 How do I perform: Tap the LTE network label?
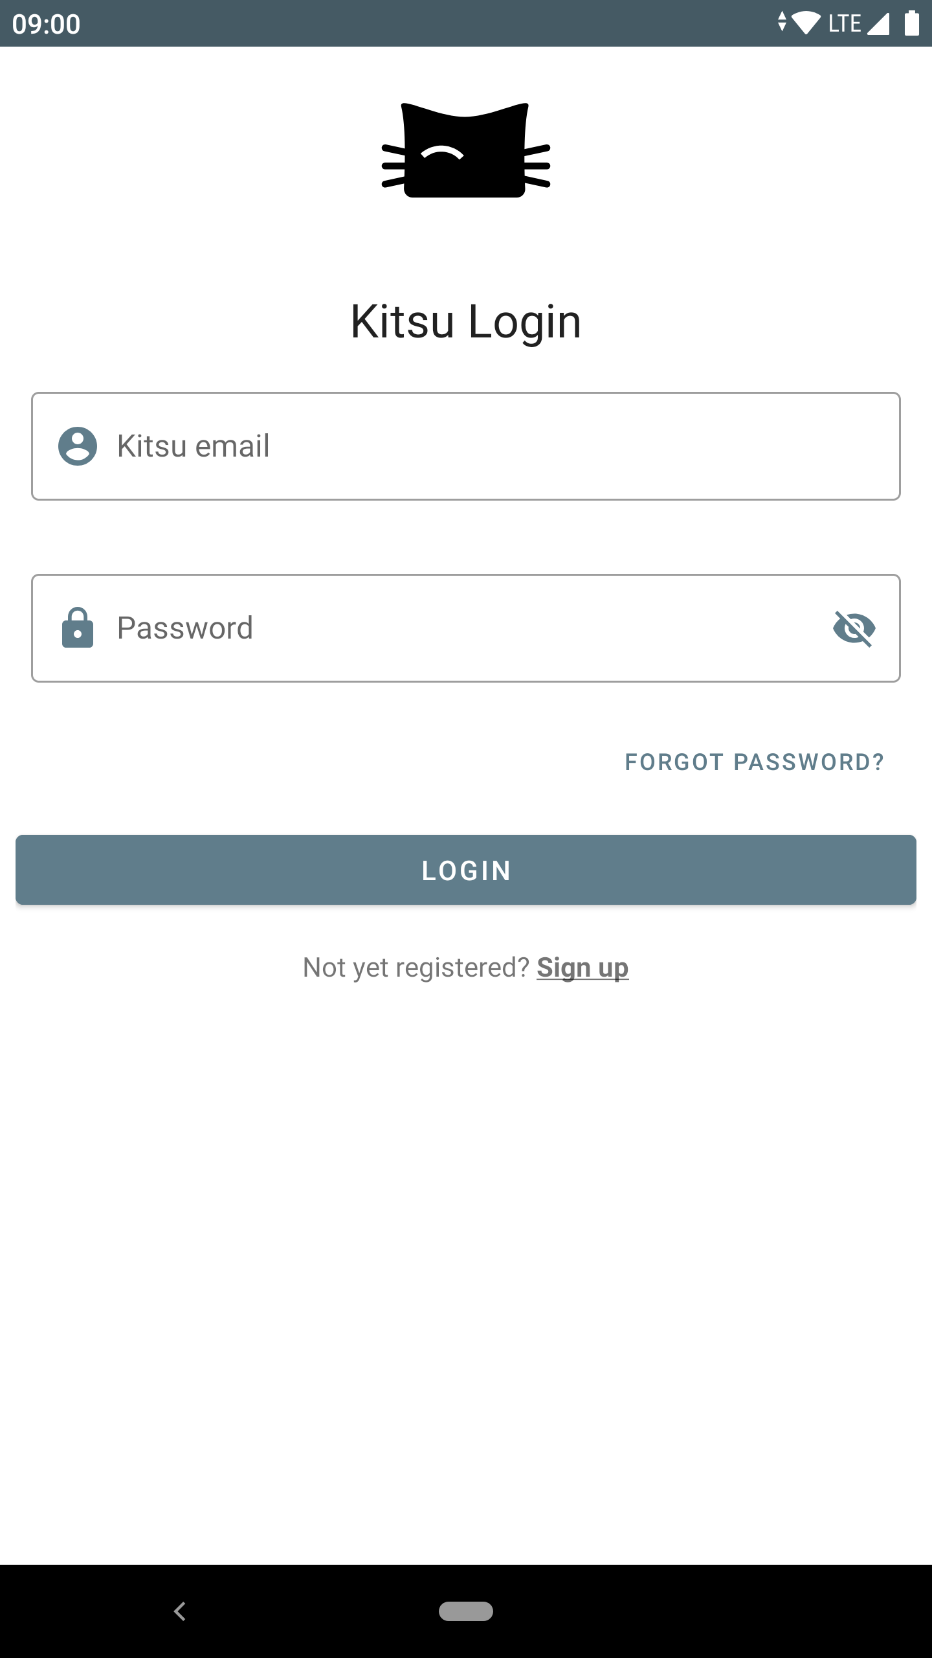pyautogui.click(x=845, y=23)
